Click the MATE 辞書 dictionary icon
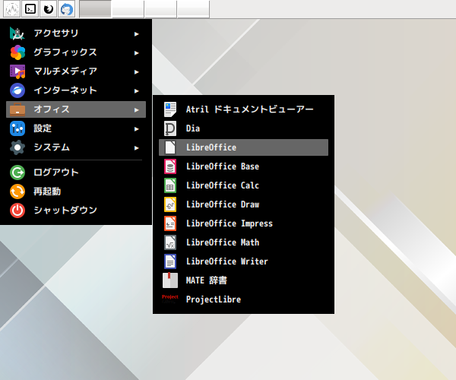The height and width of the screenshot is (380, 456). (x=170, y=280)
